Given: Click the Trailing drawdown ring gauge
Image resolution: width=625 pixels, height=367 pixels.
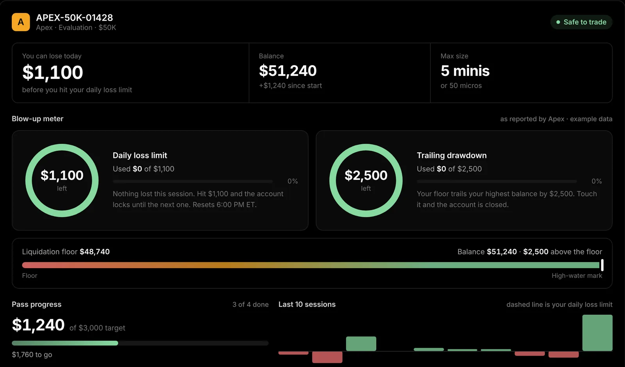Looking at the screenshot, I should click(366, 181).
